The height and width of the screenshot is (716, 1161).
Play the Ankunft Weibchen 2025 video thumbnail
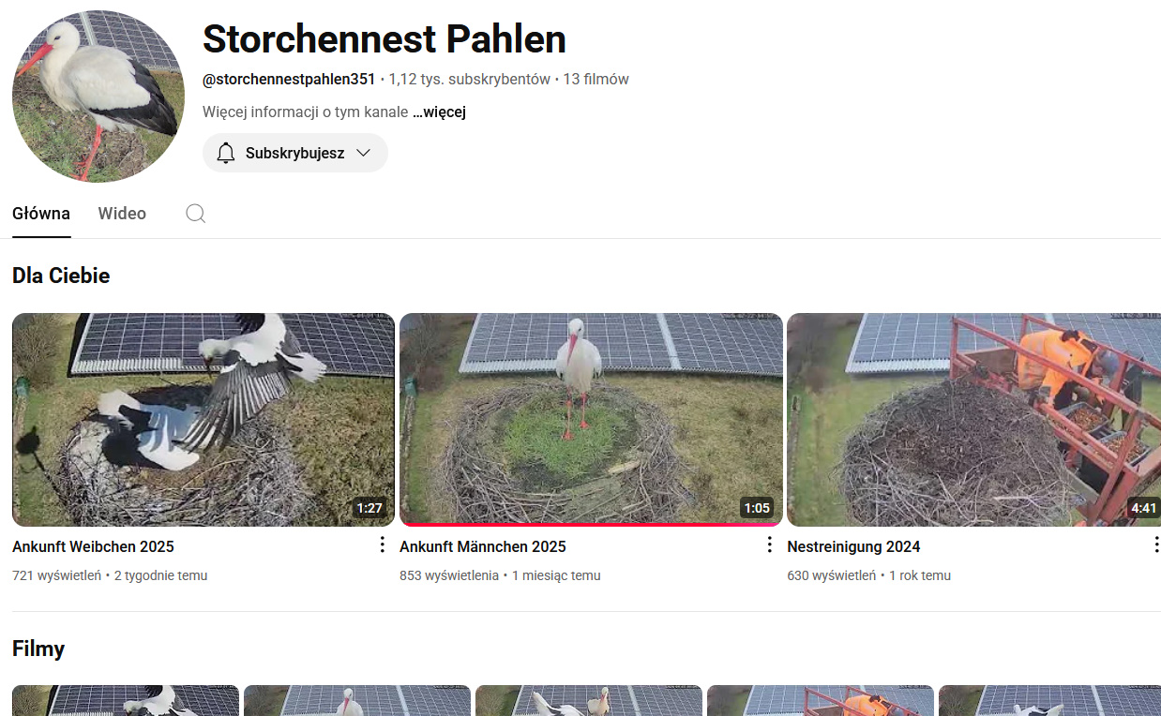[x=204, y=420]
